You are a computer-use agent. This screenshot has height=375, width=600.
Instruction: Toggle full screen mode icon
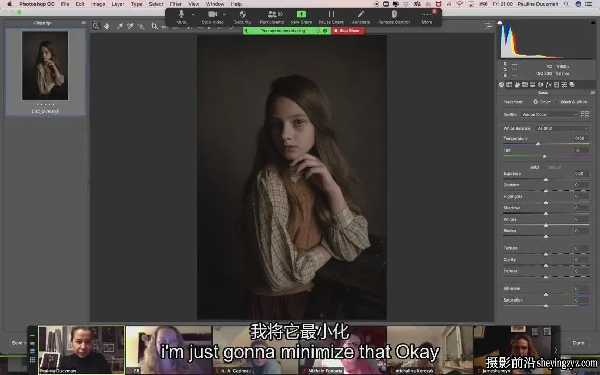click(488, 26)
